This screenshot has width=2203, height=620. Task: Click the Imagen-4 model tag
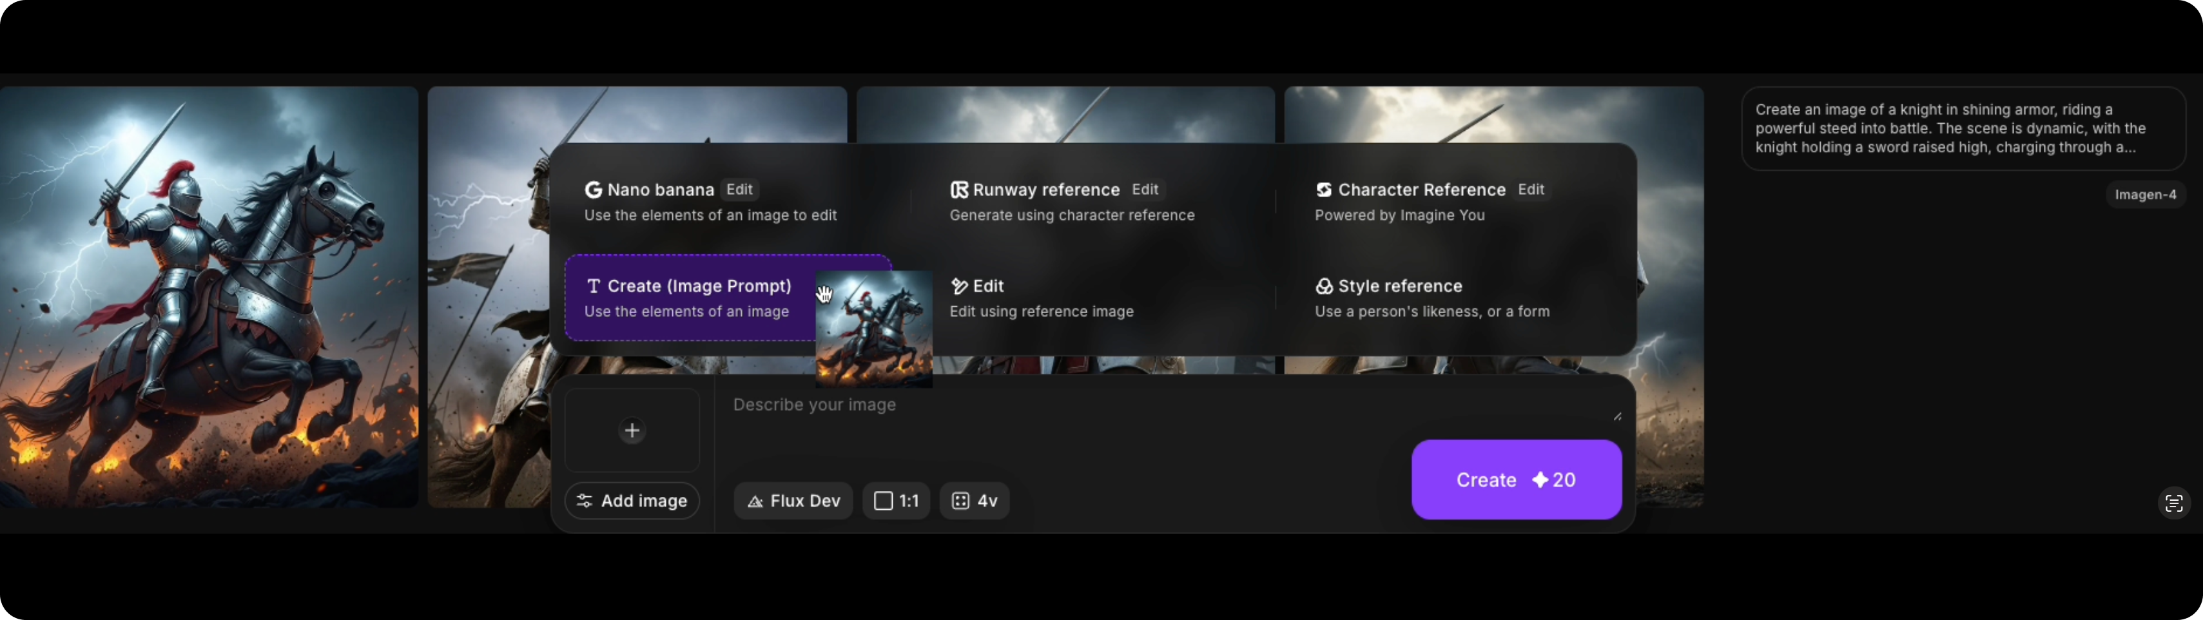pyautogui.click(x=2145, y=195)
